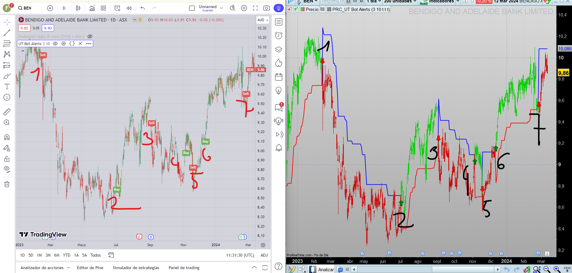Open UT Bot Alerts settings
Viewport: 572px width, 273px height.
(x=64, y=44)
